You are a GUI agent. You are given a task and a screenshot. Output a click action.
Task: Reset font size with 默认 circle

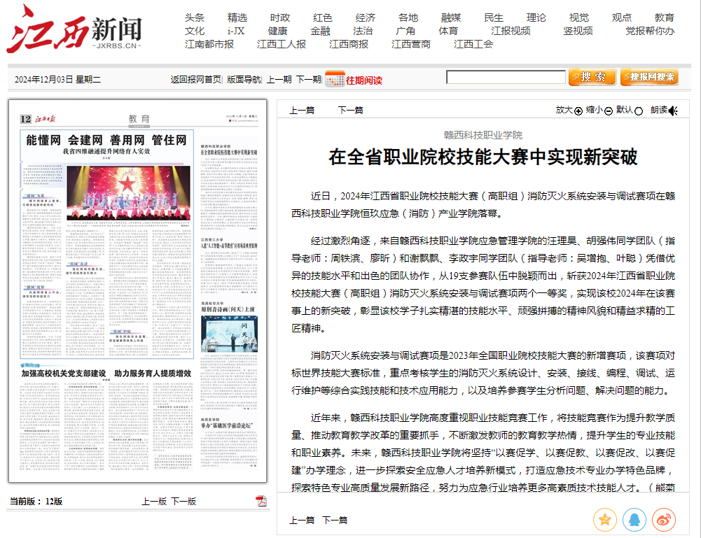coord(639,111)
